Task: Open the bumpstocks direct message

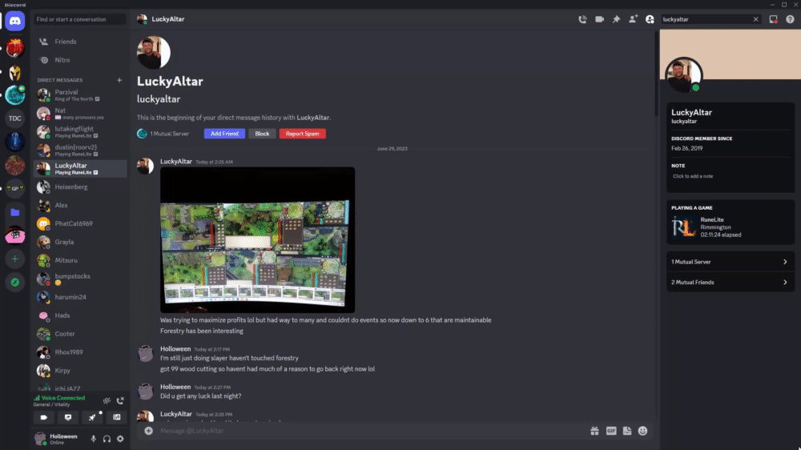Action: tap(80, 279)
